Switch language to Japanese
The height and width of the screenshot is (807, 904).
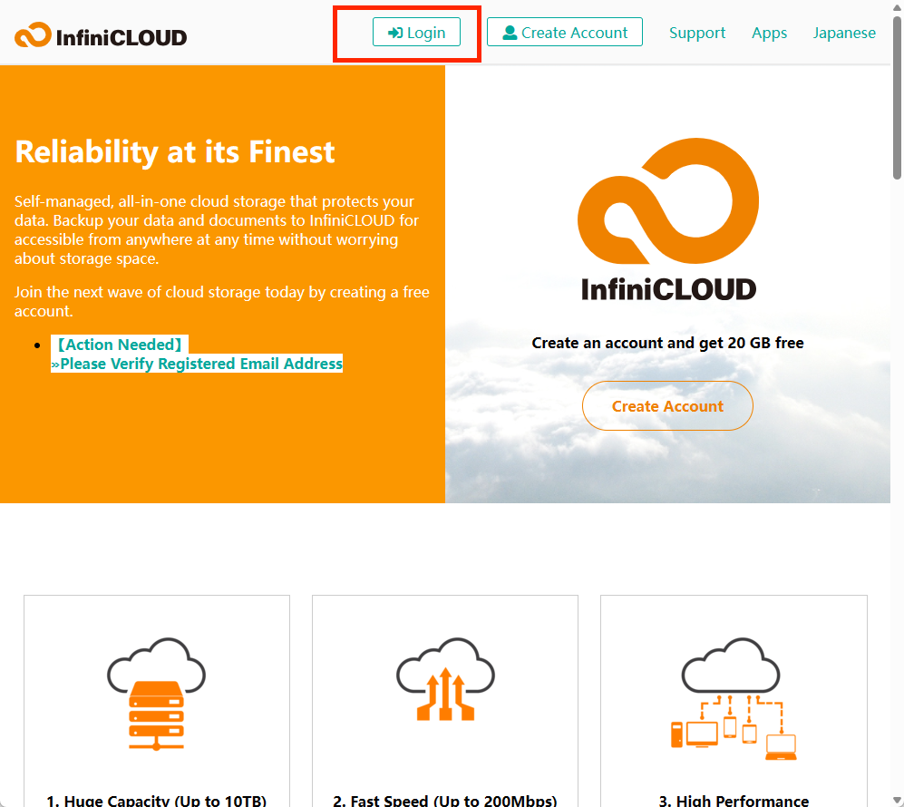coord(844,33)
